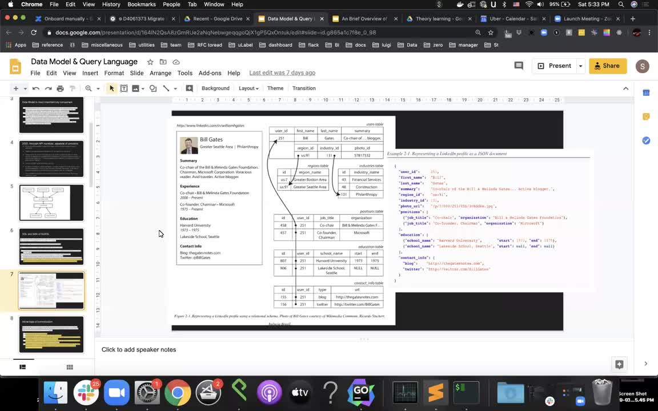Switch to grid view
The height and width of the screenshot is (411, 658).
[70, 367]
